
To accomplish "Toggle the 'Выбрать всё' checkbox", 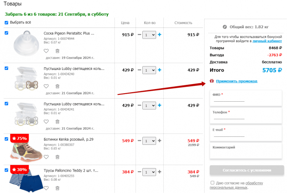I will point(6,23).
